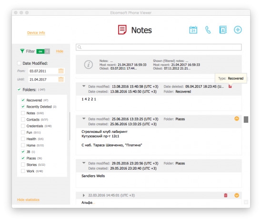Screen dimensions: 262x222
Task: Open the Device Info link
Action: tap(36, 32)
